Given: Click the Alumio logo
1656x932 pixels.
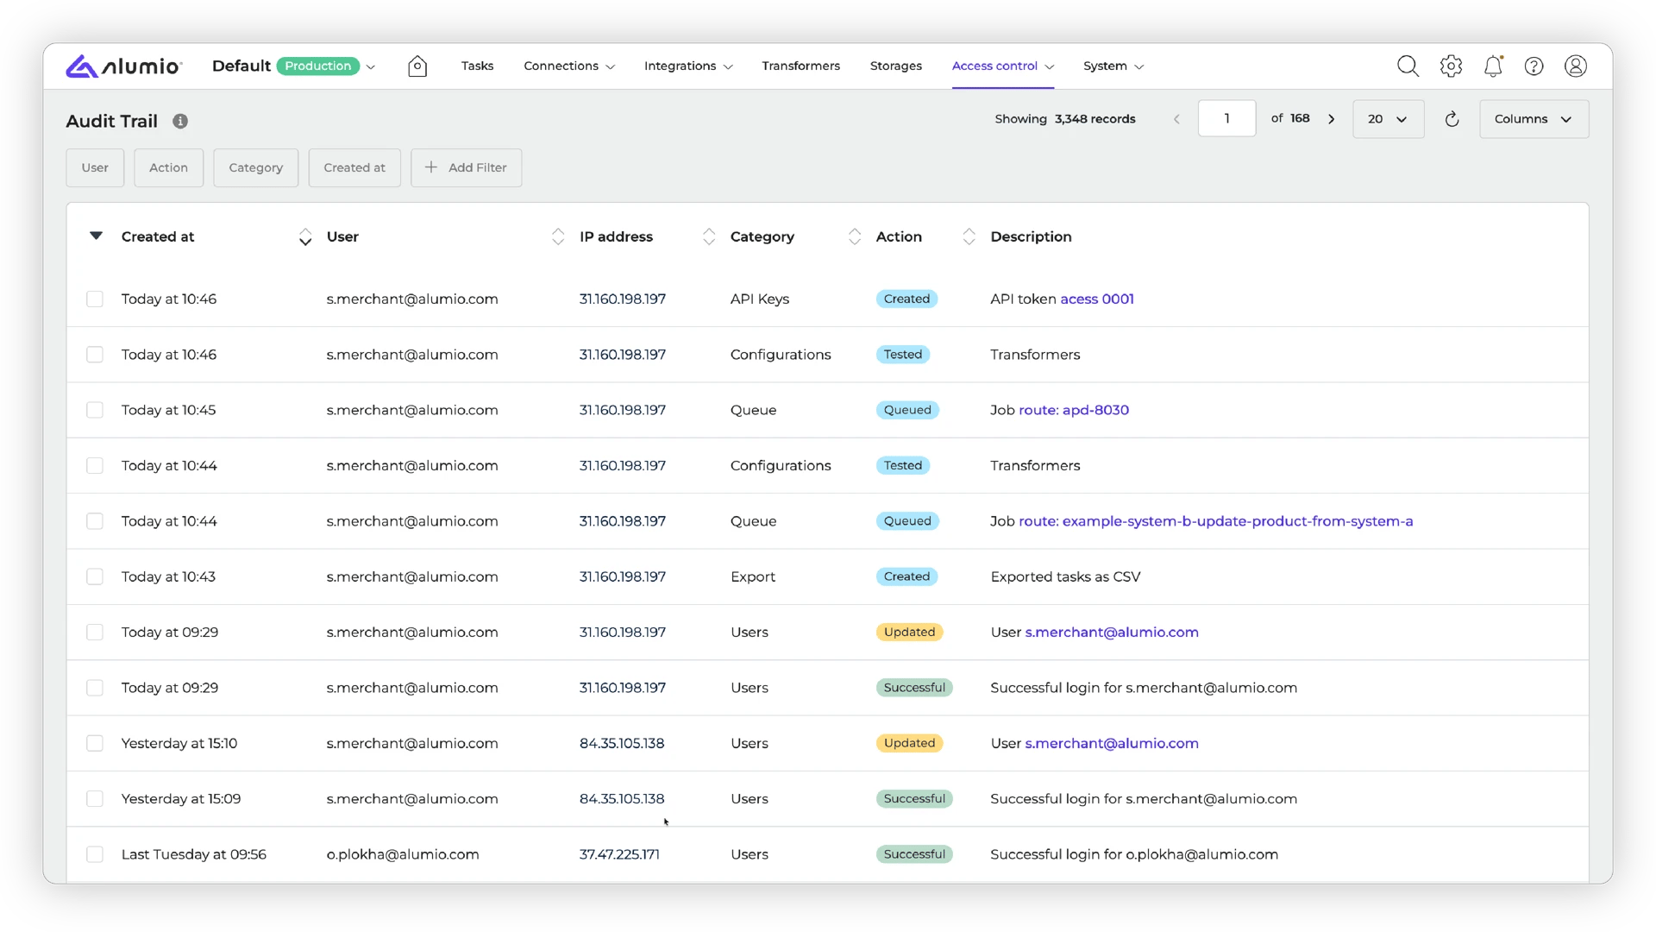Looking at the screenshot, I should coord(124,66).
